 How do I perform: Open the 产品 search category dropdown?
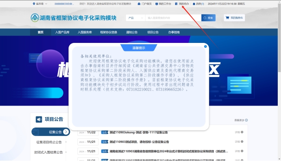pyautogui.click(x=135, y=18)
